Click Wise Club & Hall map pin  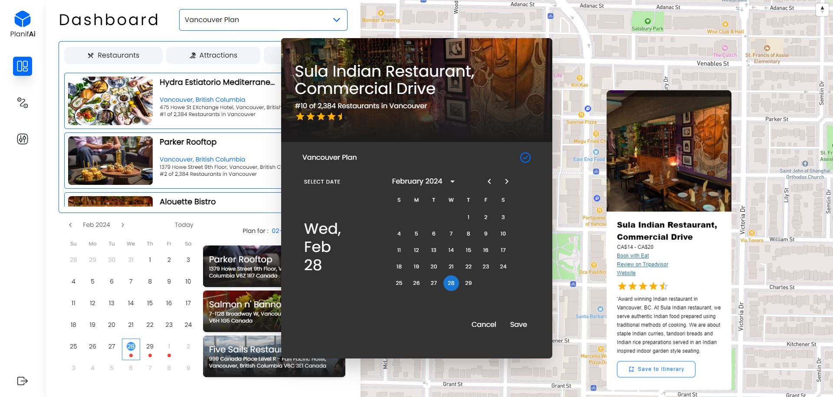pos(725,25)
